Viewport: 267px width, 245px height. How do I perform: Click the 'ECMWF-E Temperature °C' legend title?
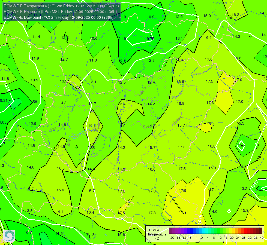click(x=157, y=234)
